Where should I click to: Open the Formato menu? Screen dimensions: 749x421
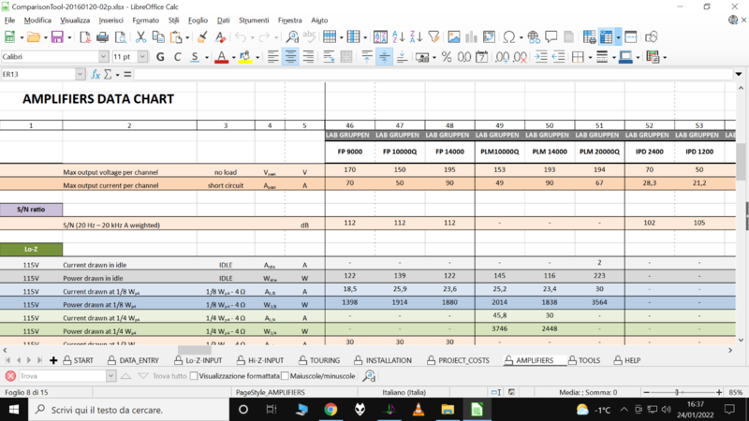point(145,20)
